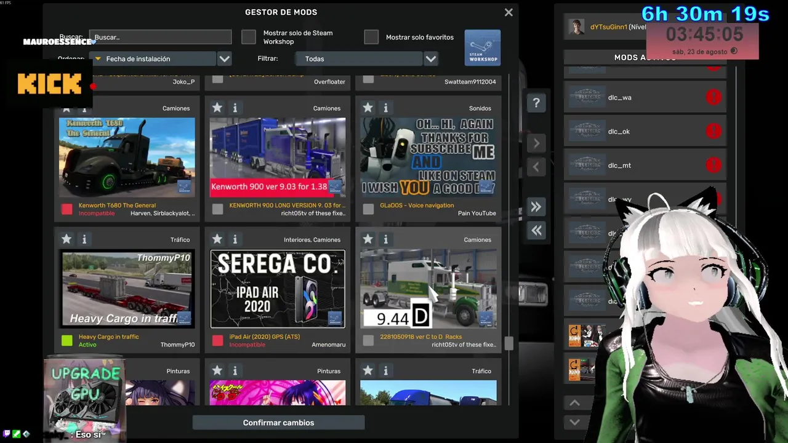Move active mod up with the up chevron
The height and width of the screenshot is (443, 788).
[x=574, y=403]
